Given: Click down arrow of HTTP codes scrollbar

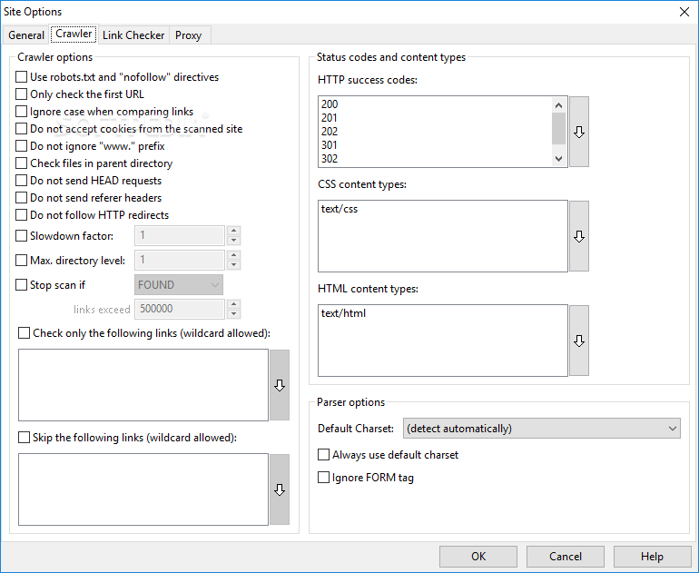Looking at the screenshot, I should 558,158.
